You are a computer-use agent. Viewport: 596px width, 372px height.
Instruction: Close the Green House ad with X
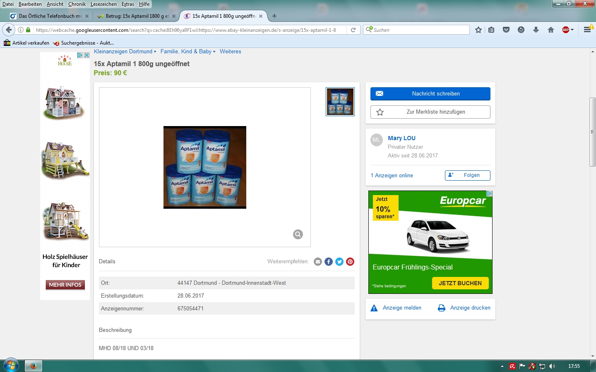point(87,55)
